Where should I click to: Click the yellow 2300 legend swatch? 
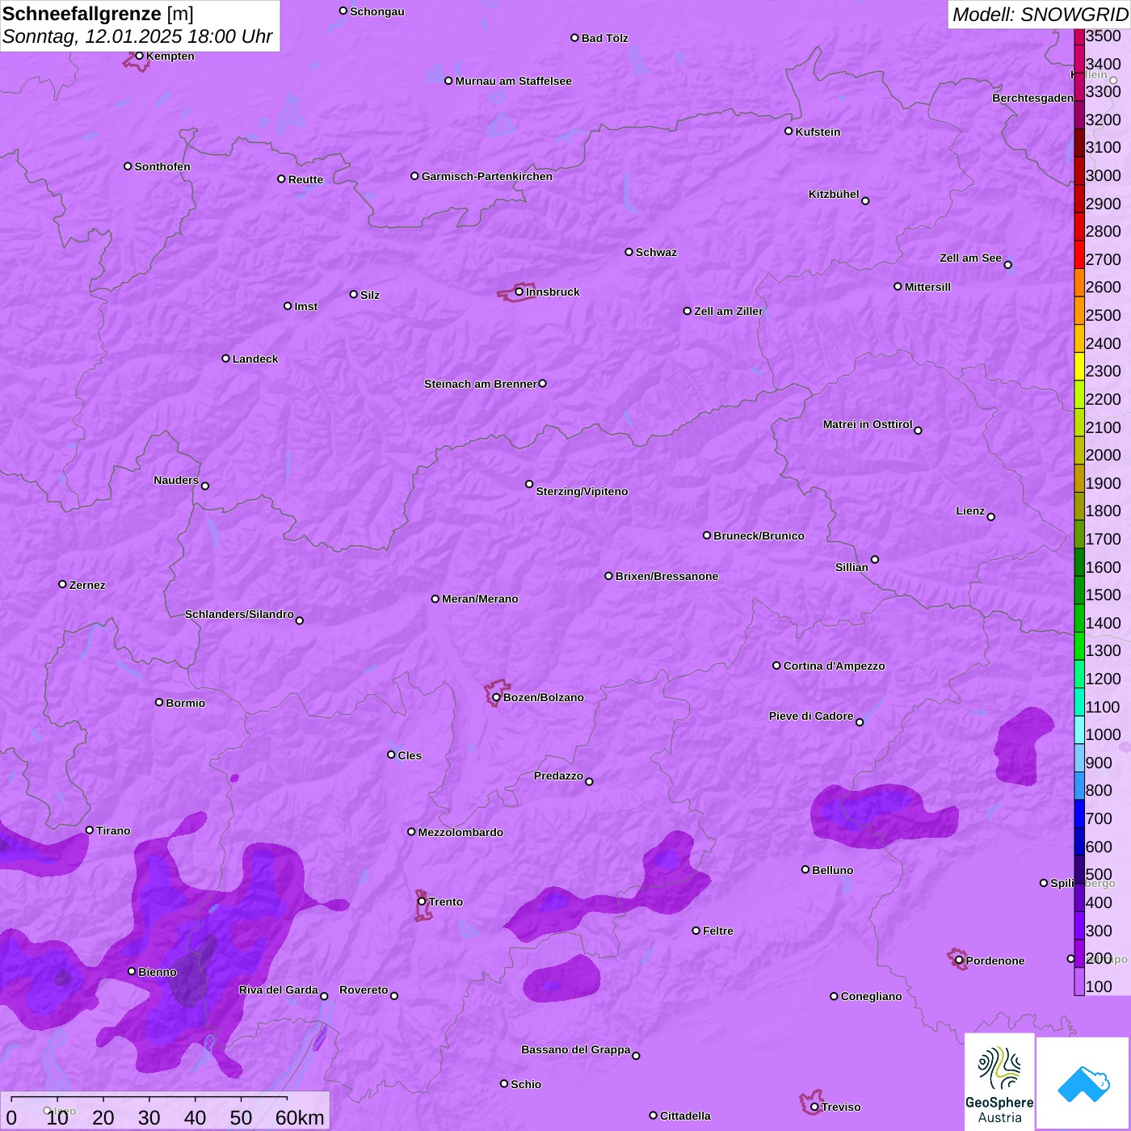(1079, 366)
